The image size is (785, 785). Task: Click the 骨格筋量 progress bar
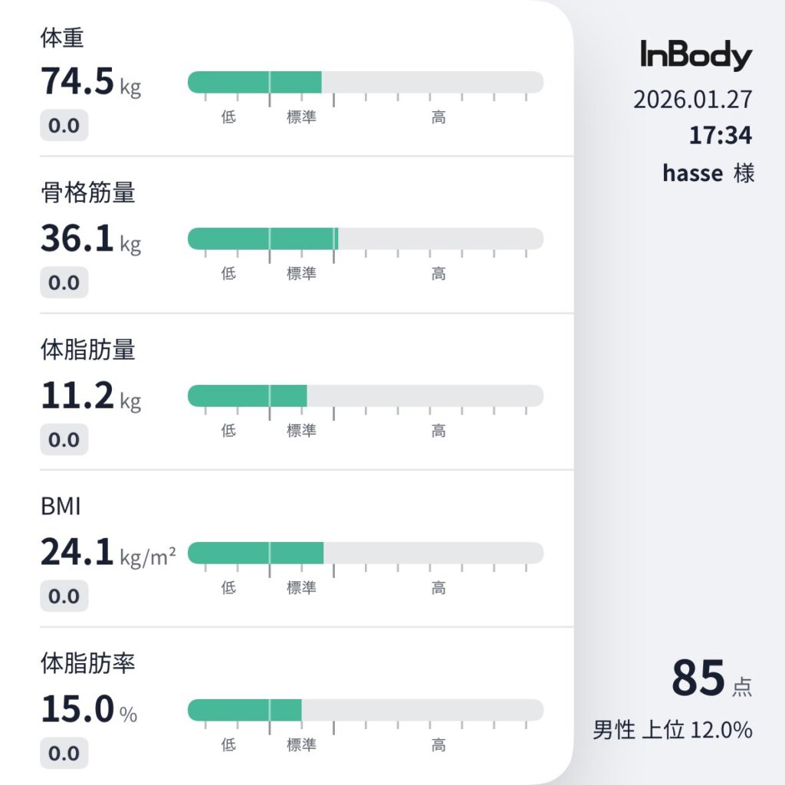[x=365, y=238]
